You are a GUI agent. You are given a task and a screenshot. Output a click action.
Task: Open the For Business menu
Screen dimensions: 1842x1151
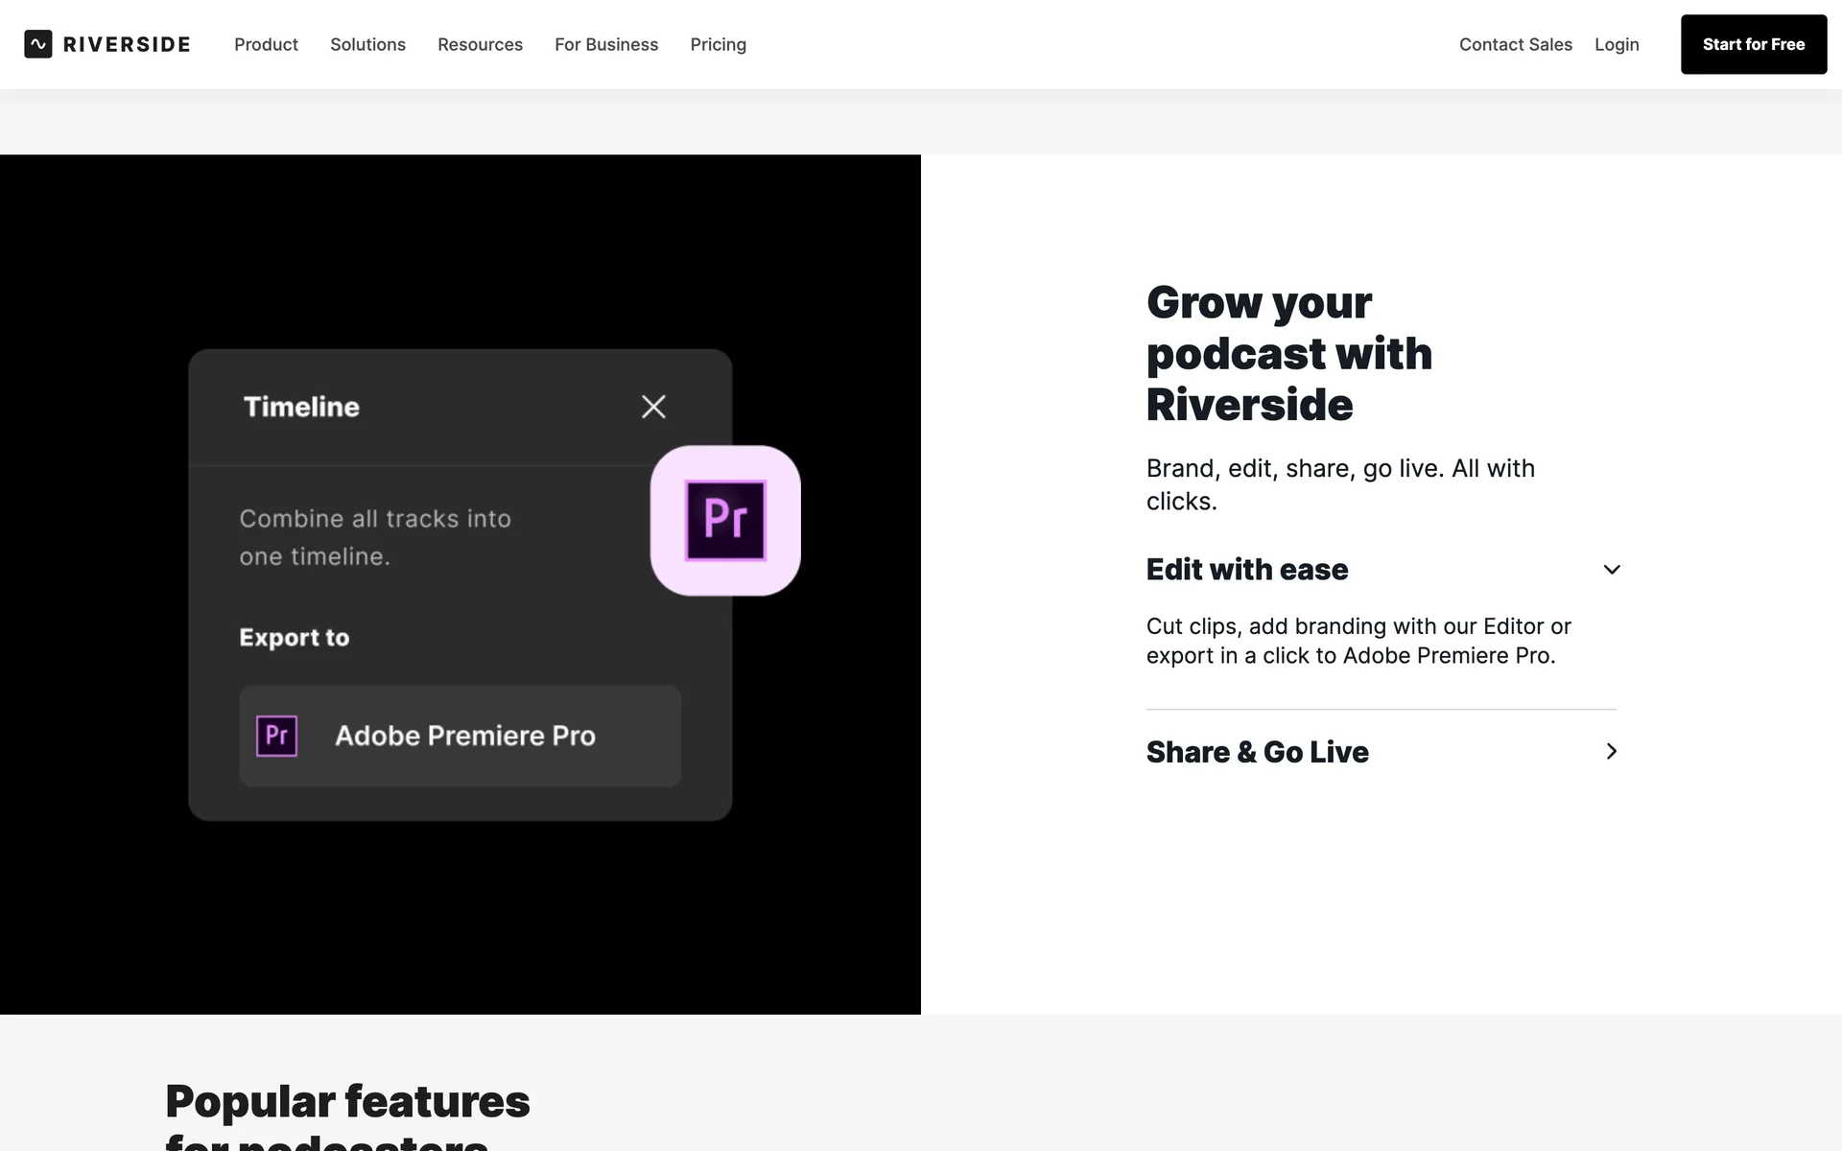606,44
